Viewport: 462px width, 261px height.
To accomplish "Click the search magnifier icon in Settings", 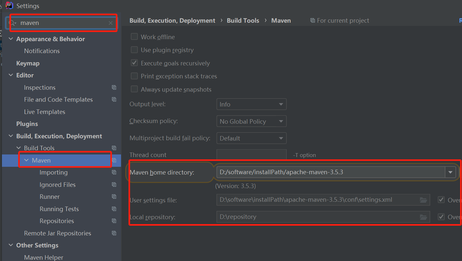I will coord(12,23).
